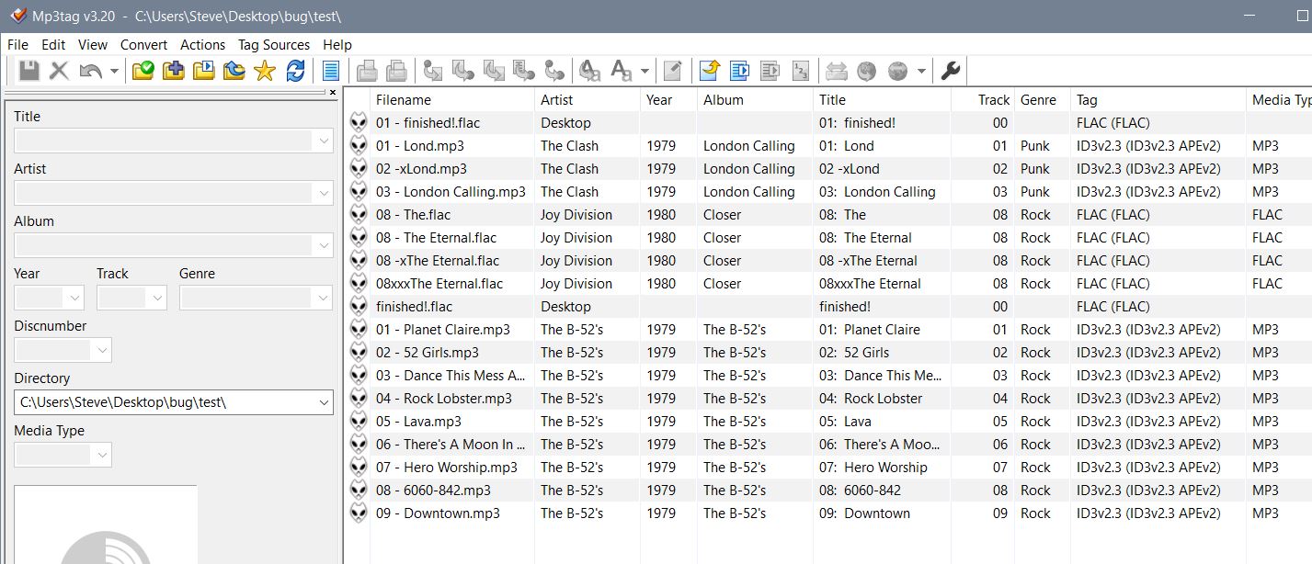
Task: Click the second grayed printer-style toolbar icon
Action: click(397, 71)
